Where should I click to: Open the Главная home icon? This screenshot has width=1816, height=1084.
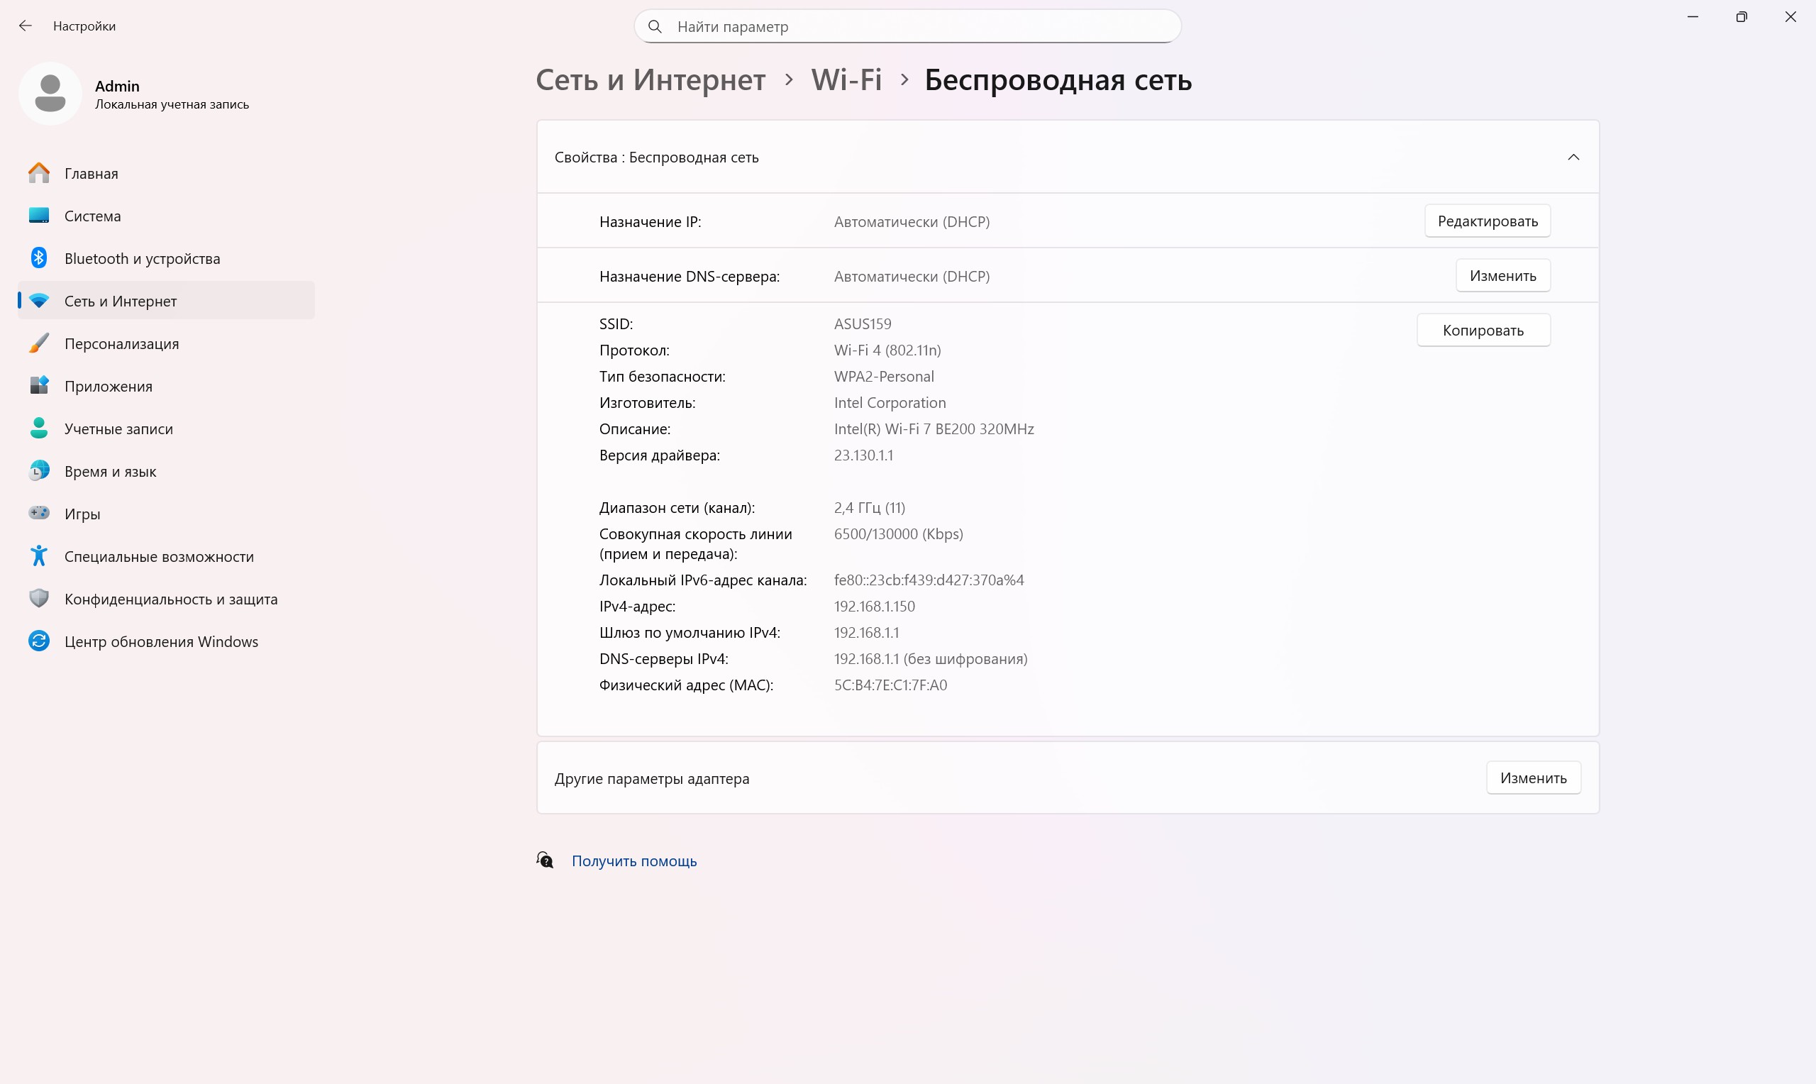(x=39, y=173)
